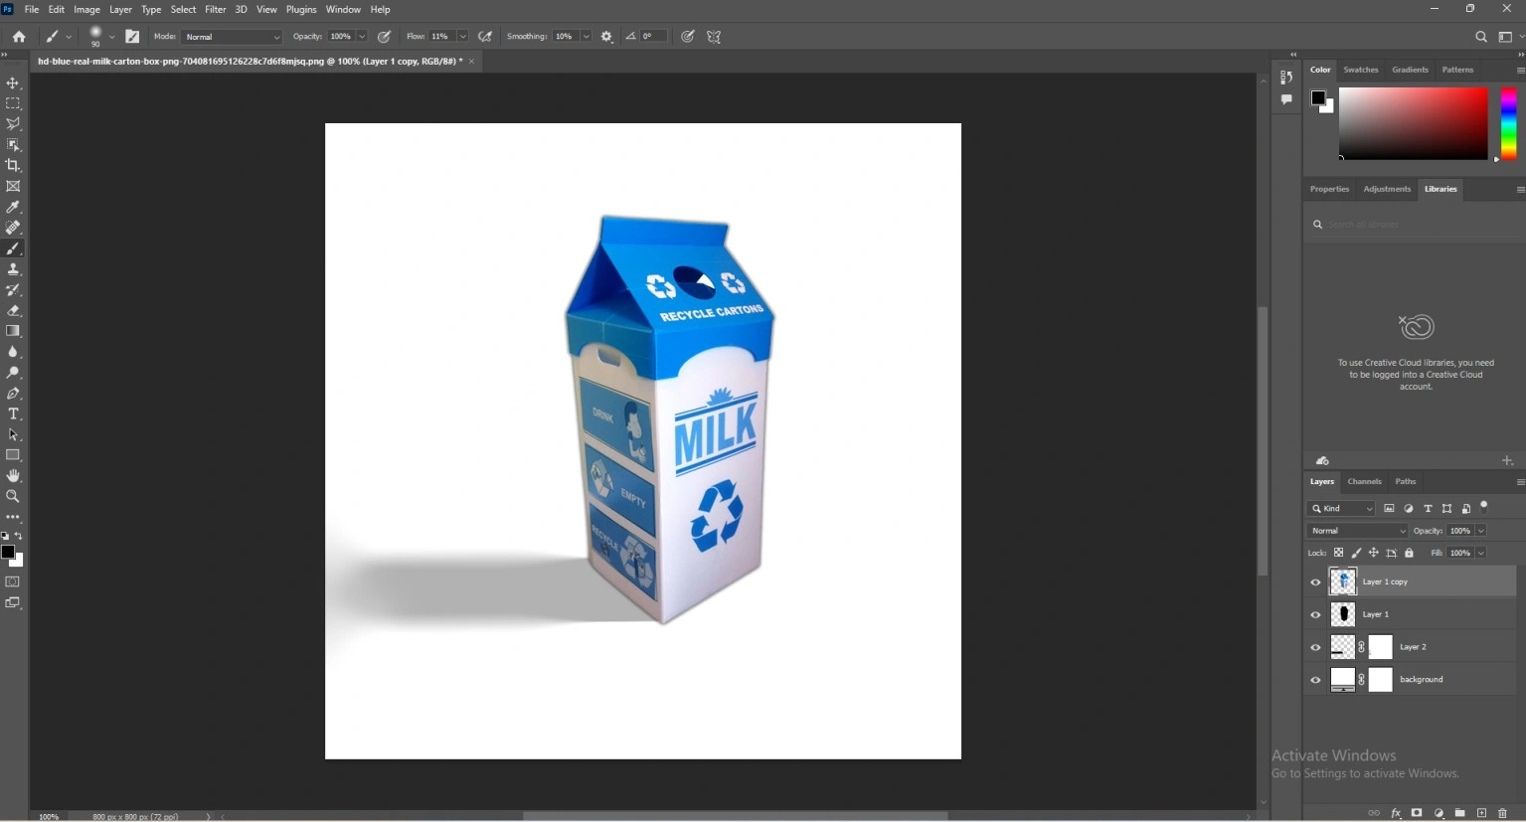The width and height of the screenshot is (1526, 822).
Task: Toggle visibility of Layer 2
Action: point(1315,648)
